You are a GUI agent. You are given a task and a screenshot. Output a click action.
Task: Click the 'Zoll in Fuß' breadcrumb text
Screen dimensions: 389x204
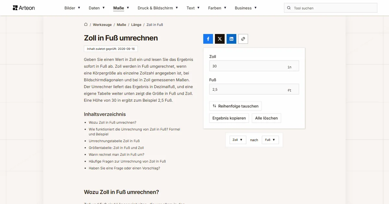tap(155, 25)
